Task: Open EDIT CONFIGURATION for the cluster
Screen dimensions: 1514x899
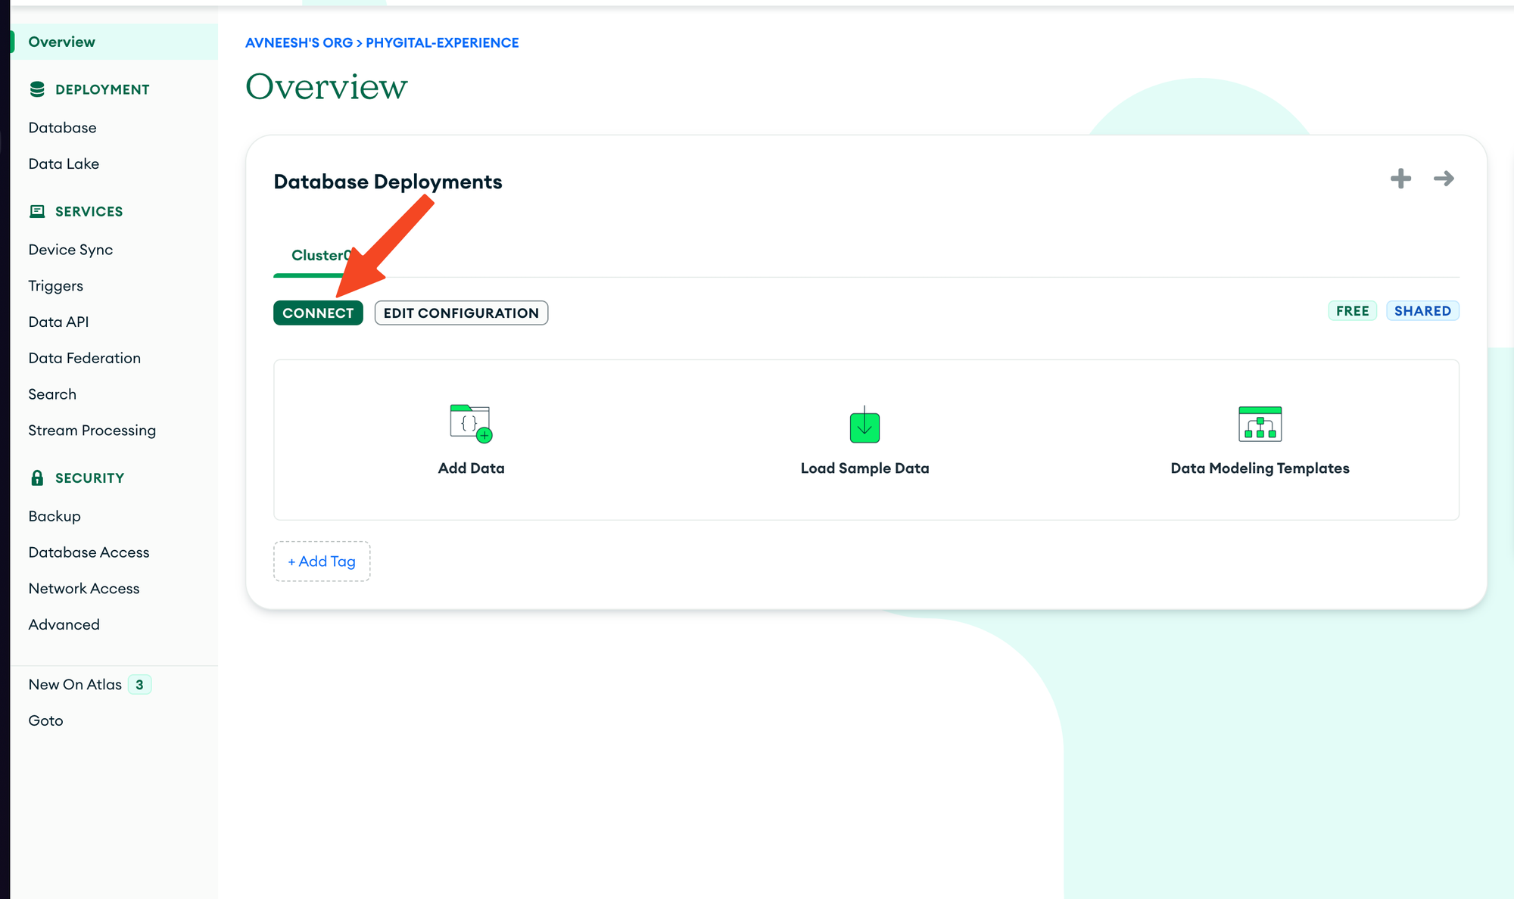Action: tap(461, 313)
